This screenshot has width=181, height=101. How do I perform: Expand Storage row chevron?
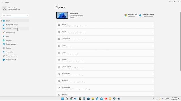coord(152,60)
